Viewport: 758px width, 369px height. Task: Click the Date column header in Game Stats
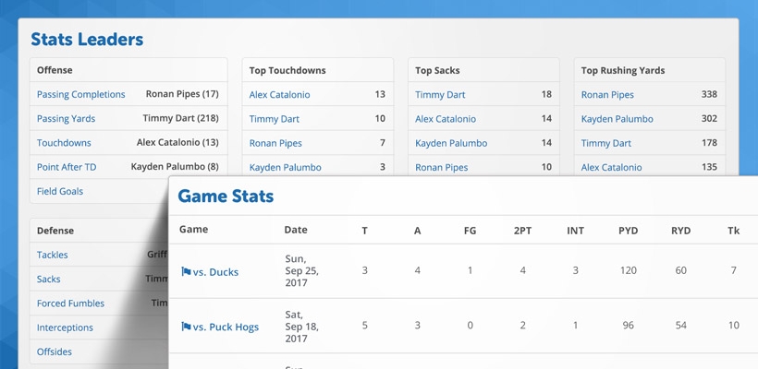[296, 230]
